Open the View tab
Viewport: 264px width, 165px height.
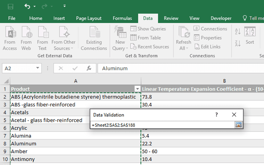(x=195, y=18)
